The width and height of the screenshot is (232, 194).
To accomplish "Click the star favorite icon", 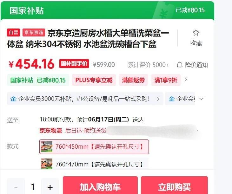I will tap(196, 33).
